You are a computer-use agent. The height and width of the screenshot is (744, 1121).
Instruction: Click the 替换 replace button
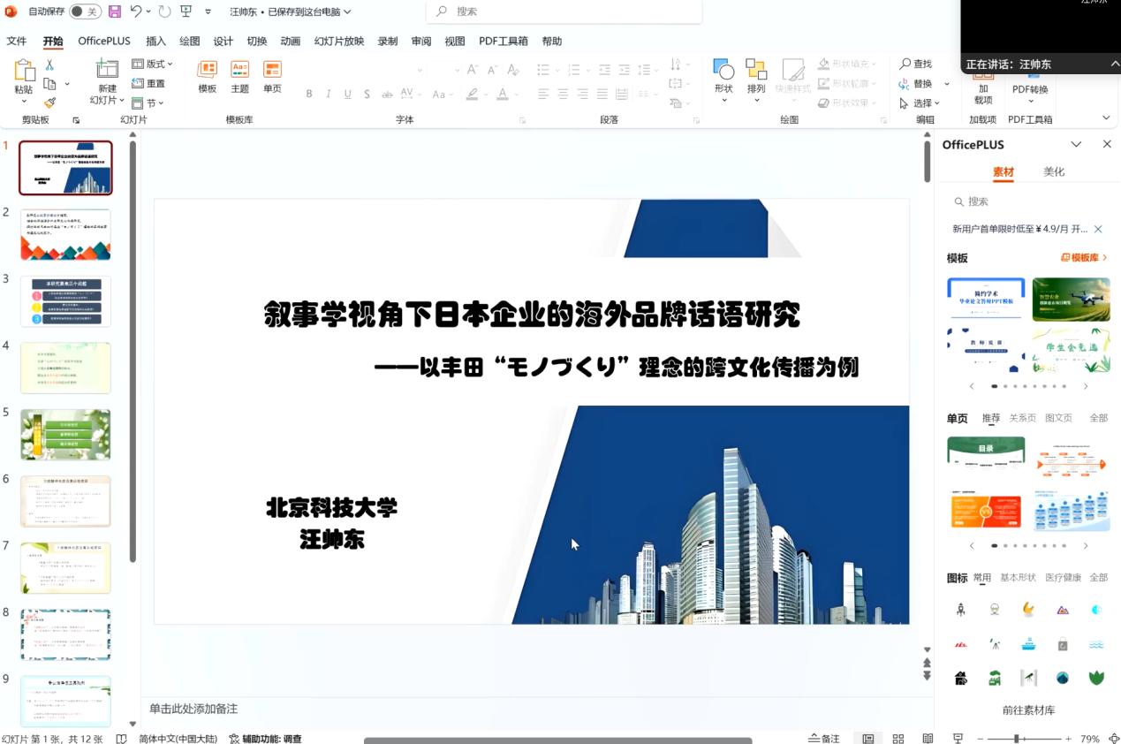(916, 83)
